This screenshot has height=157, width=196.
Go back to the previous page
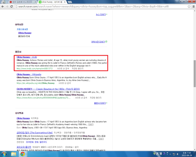point(2,7)
